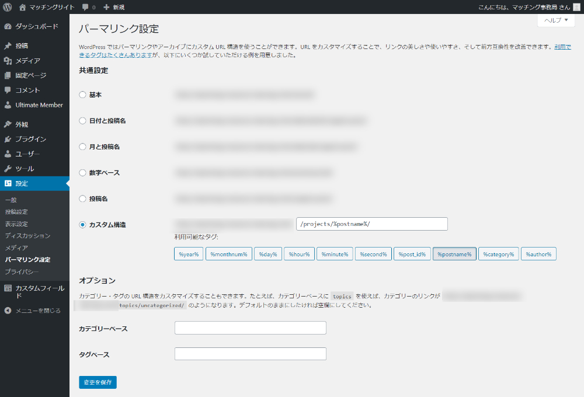Open ディスカッション submenu item
Image resolution: width=584 pixels, height=397 pixels.
(x=27, y=236)
